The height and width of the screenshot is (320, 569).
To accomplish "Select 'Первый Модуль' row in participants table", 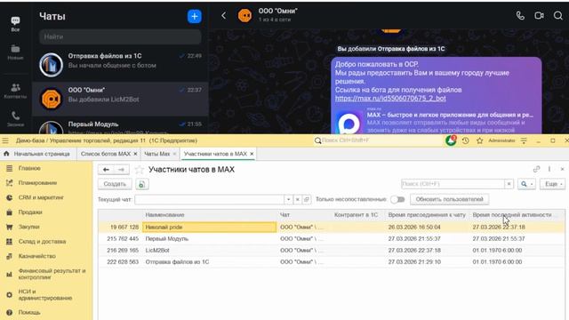I will [331, 239].
